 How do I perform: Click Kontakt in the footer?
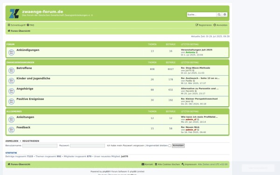147,164
